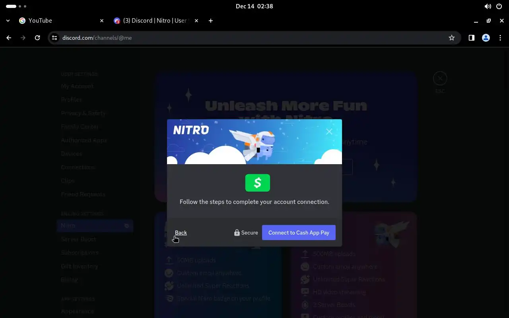Open the system volume control

tap(488, 6)
